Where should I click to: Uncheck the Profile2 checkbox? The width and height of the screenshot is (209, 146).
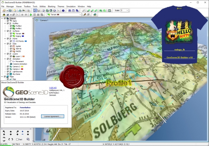click(11, 26)
